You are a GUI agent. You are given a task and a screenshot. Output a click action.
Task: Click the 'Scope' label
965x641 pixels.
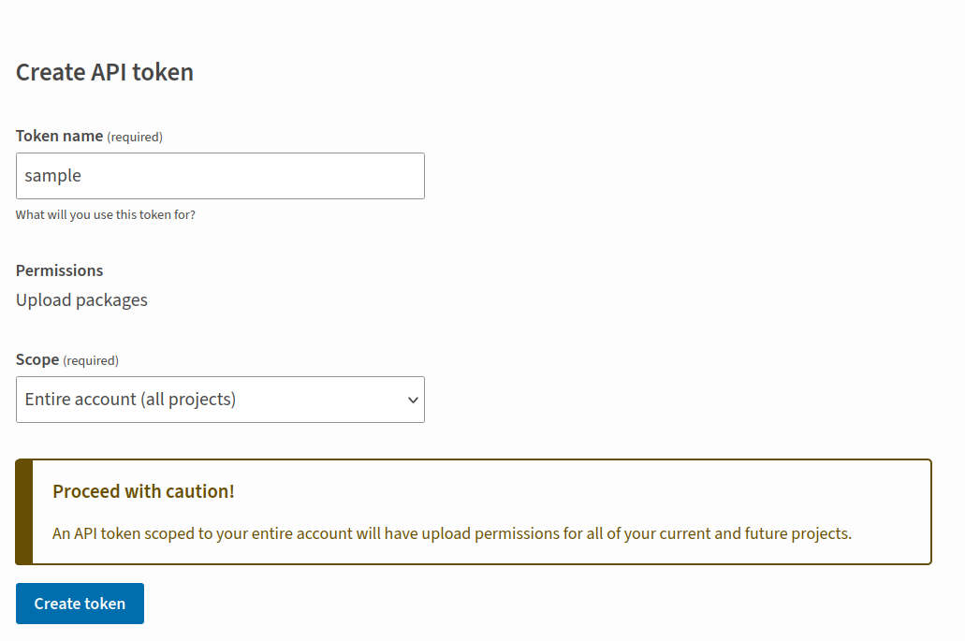(37, 359)
